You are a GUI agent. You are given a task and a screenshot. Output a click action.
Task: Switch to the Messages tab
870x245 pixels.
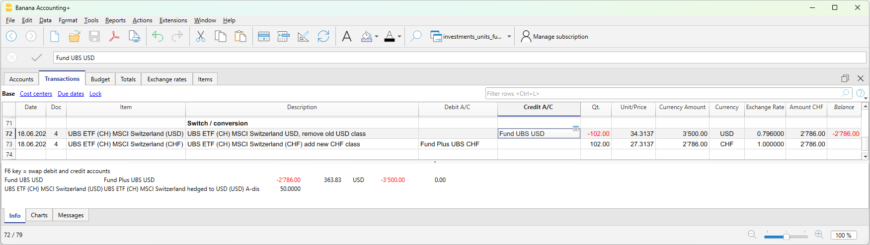click(x=71, y=215)
